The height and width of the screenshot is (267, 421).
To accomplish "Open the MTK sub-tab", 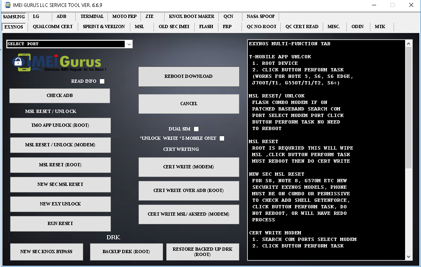I will tap(380, 26).
